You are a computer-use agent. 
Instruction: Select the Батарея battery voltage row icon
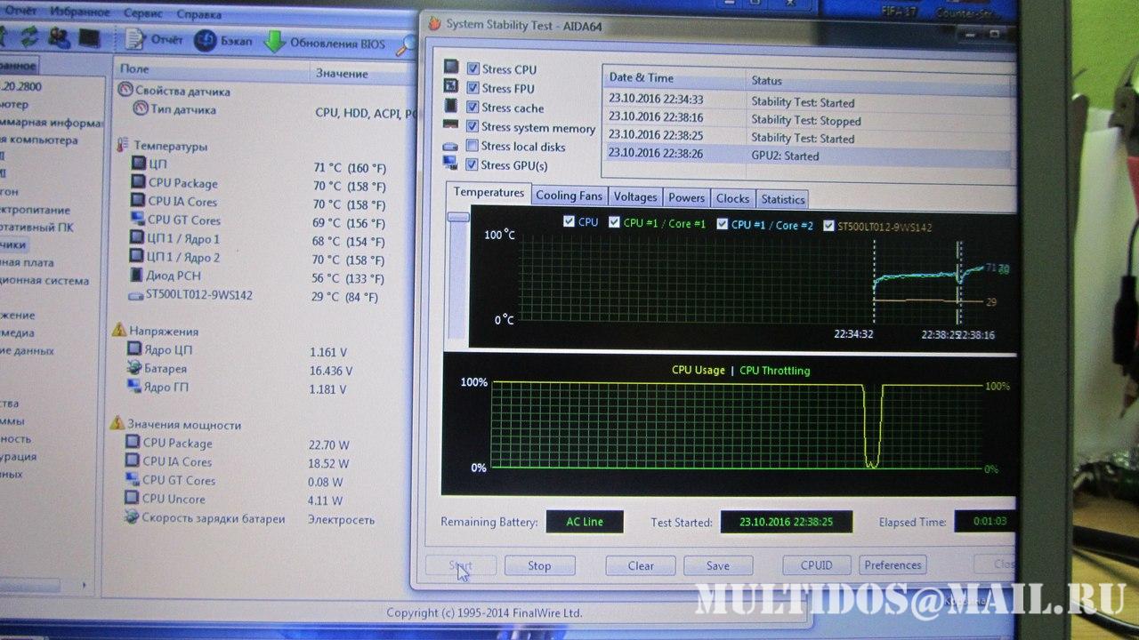[x=134, y=368]
